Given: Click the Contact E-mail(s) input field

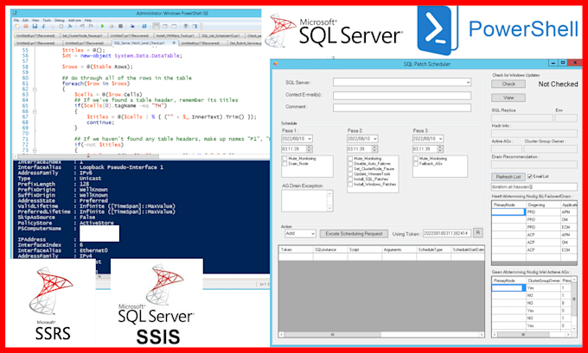Looking at the screenshot, I should pos(402,96).
